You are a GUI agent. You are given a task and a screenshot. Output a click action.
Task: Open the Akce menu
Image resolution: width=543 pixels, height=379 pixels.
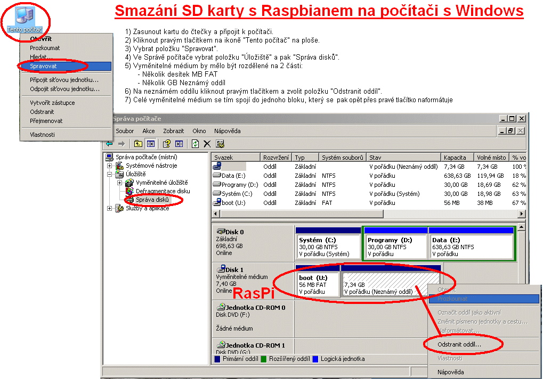149,131
